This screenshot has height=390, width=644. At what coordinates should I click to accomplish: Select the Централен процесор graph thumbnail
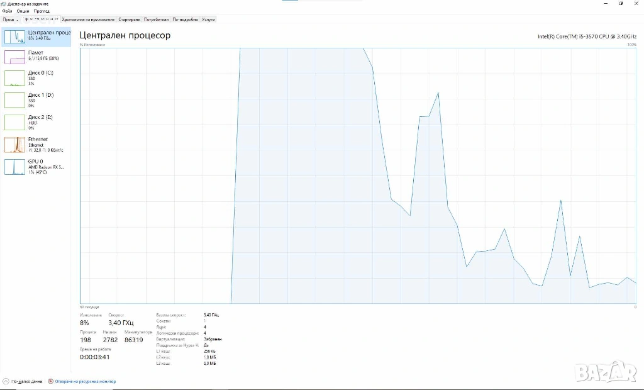[x=14, y=36]
